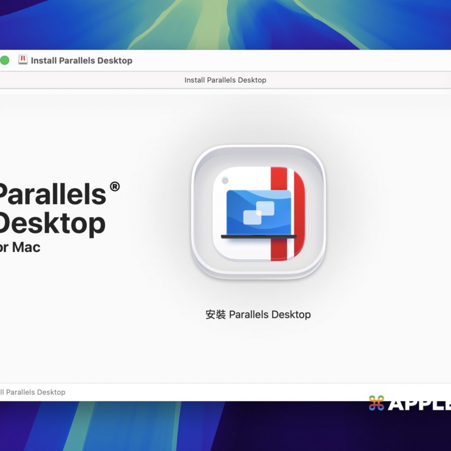Image resolution: width=451 pixels, height=451 pixels.
Task: Click the small gray dot on installer icon
Action: (x=225, y=181)
